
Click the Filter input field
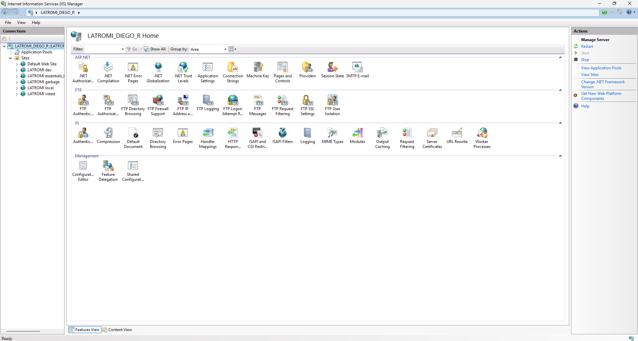coord(104,49)
